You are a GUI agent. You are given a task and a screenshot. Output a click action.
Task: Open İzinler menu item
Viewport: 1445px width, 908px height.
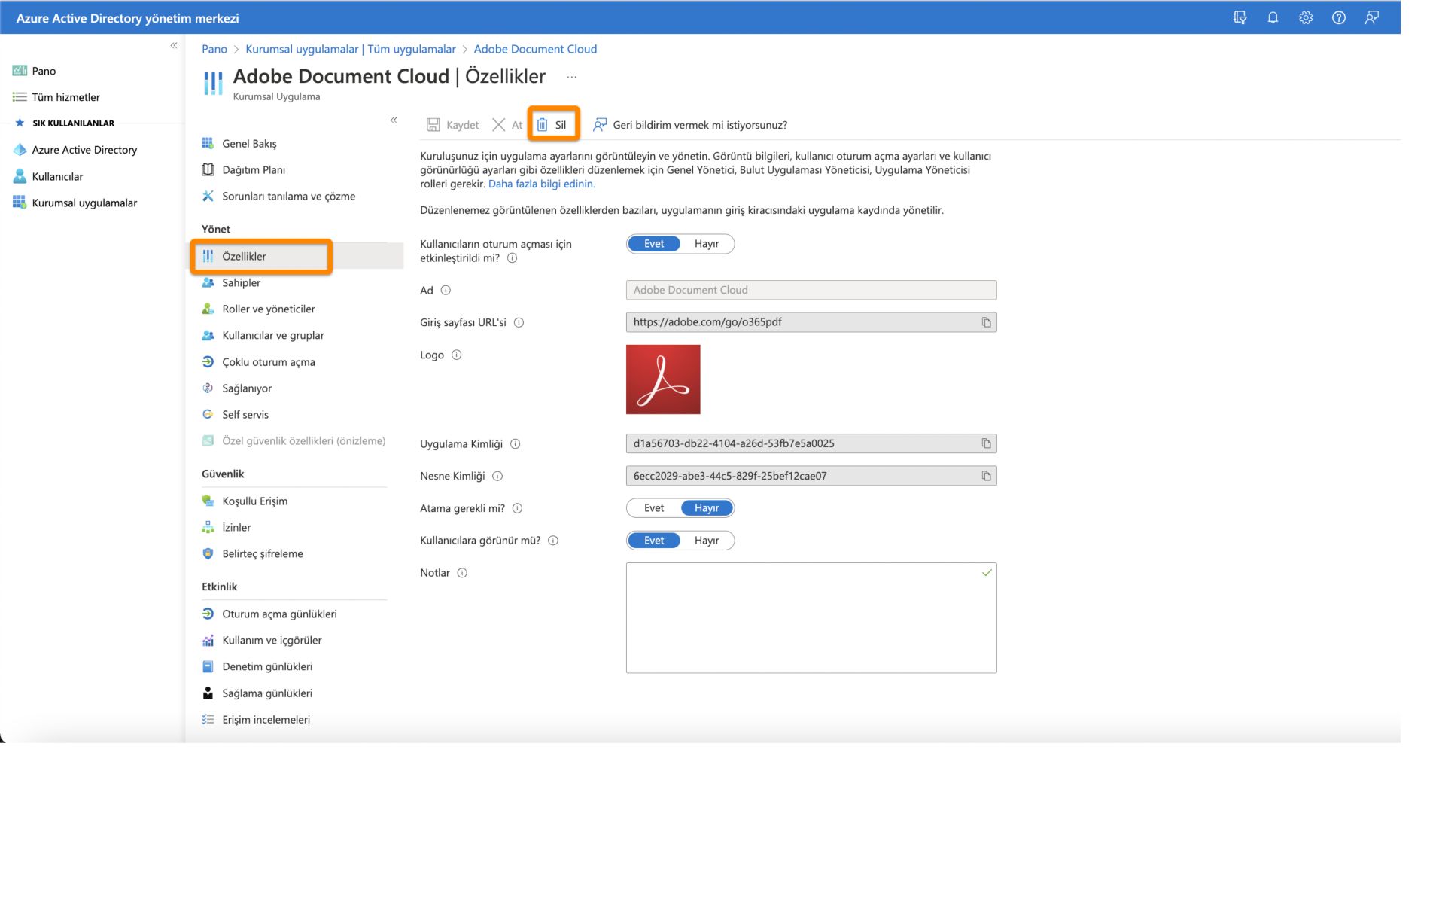pos(236,528)
